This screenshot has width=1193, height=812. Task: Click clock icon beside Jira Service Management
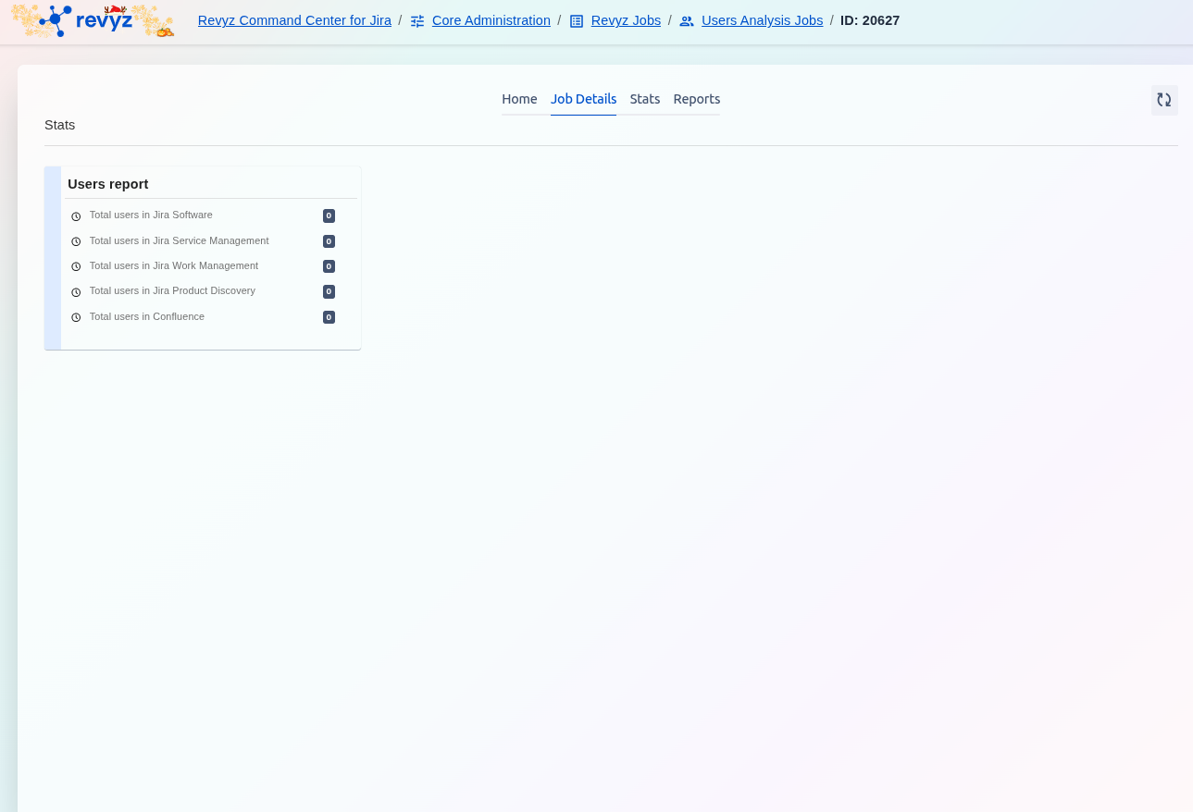pyautogui.click(x=76, y=241)
